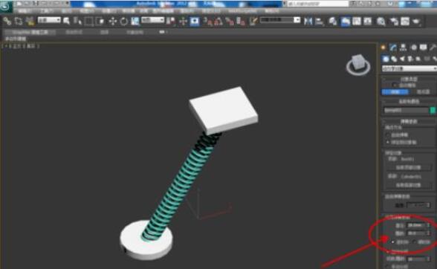Select the Lights category icon

pos(402,59)
